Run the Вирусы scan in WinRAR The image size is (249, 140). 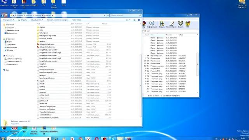click(x=162, y=24)
